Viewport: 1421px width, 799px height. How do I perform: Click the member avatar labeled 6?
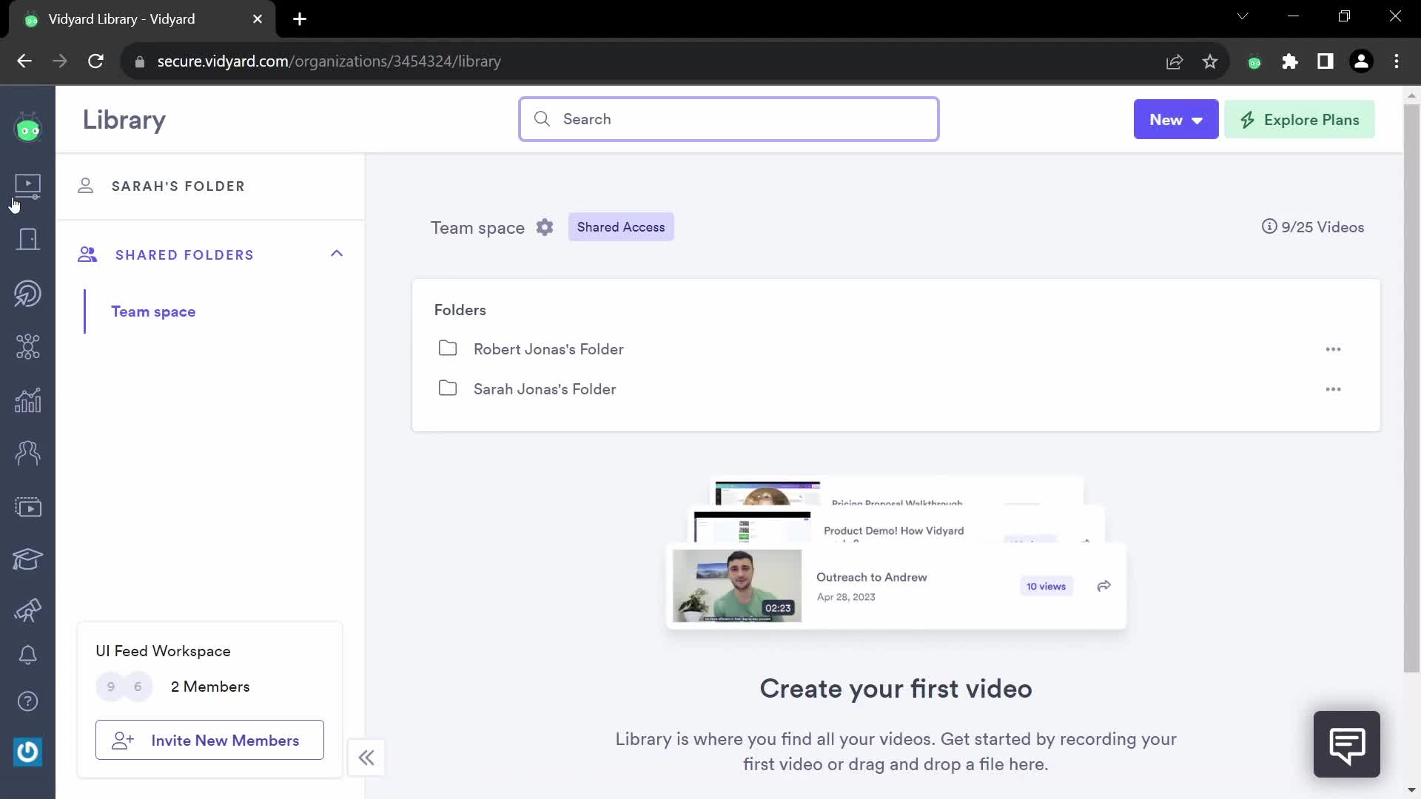pos(138,687)
